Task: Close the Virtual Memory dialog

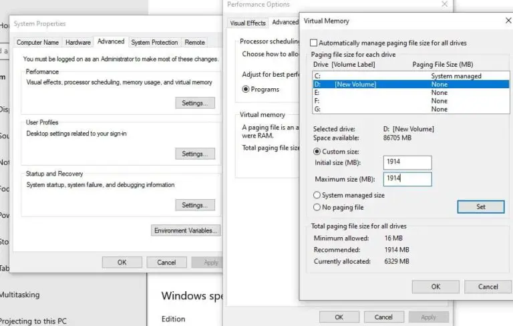Action: [x=508, y=21]
